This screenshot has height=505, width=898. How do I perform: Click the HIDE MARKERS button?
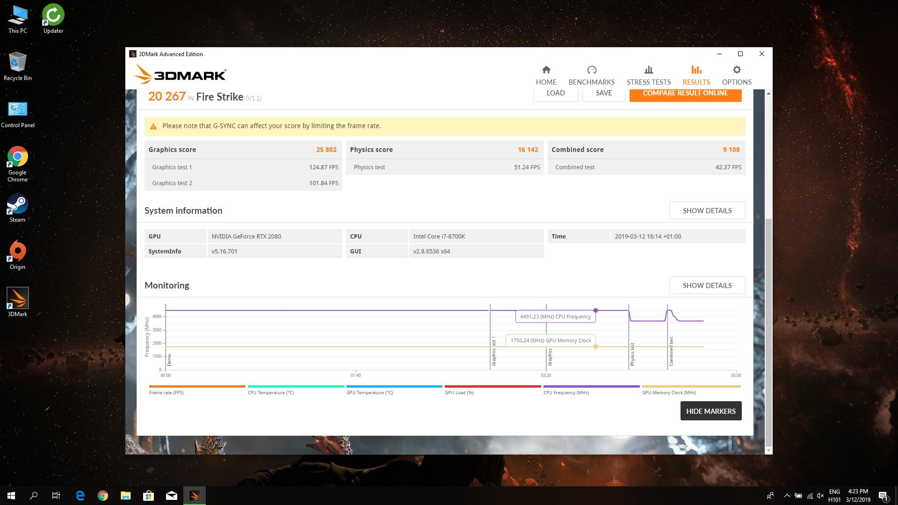tap(711, 411)
